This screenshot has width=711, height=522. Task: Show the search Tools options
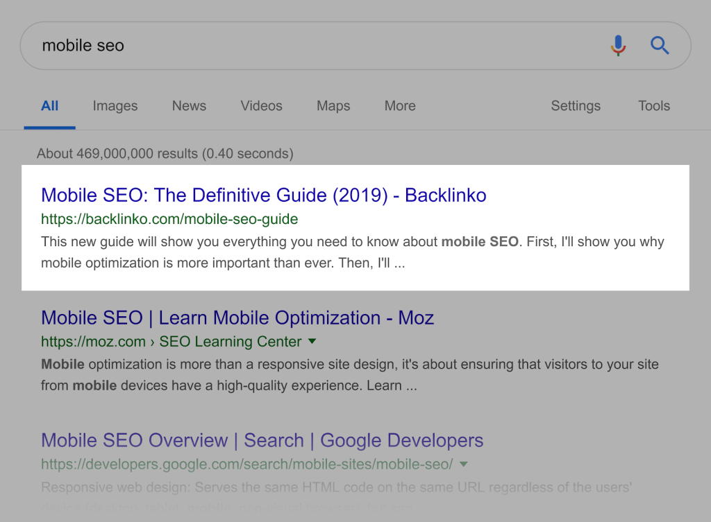(x=654, y=106)
